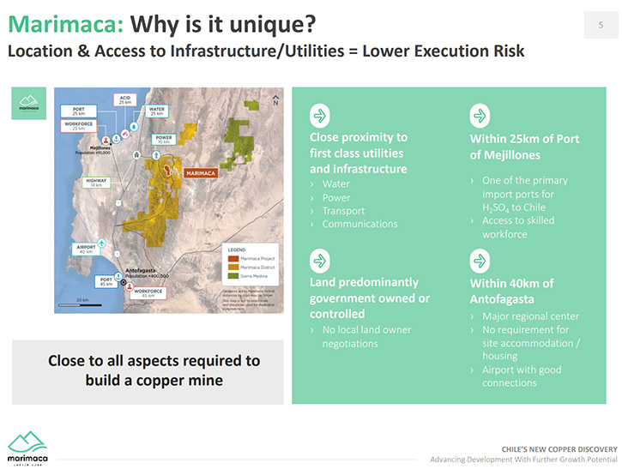Click the 'WORKFORCE 45 km' map label
The image size is (622, 469).
pos(148,293)
